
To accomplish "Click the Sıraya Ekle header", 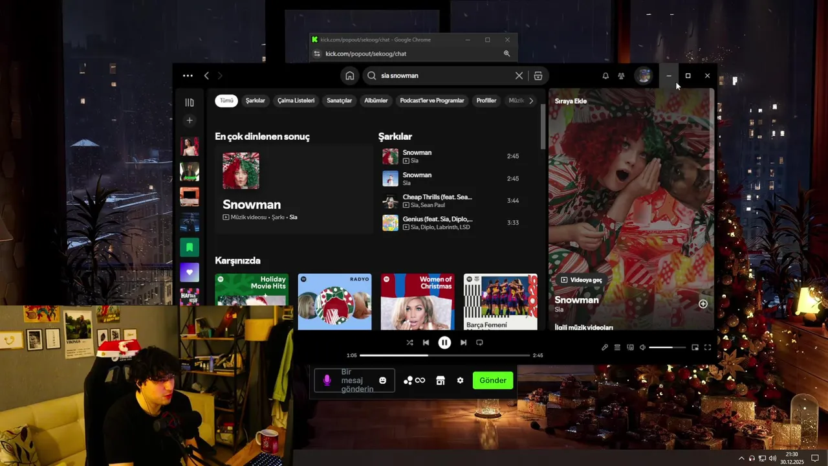I will click(571, 101).
